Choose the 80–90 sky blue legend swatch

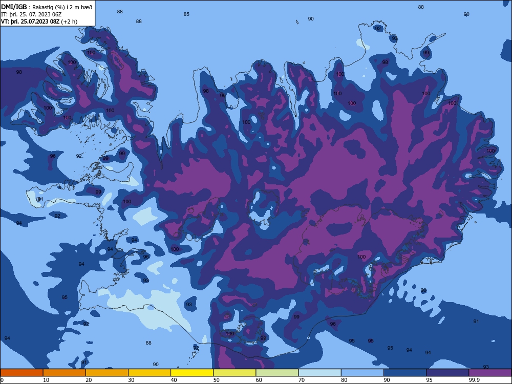[x=362, y=373]
